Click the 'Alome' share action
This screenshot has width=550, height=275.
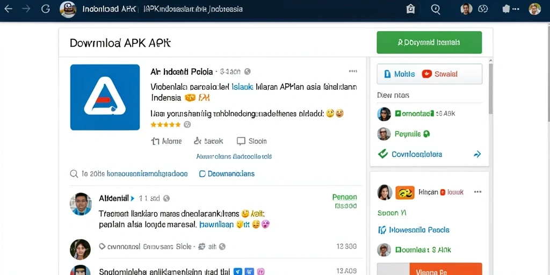pyautogui.click(x=167, y=141)
